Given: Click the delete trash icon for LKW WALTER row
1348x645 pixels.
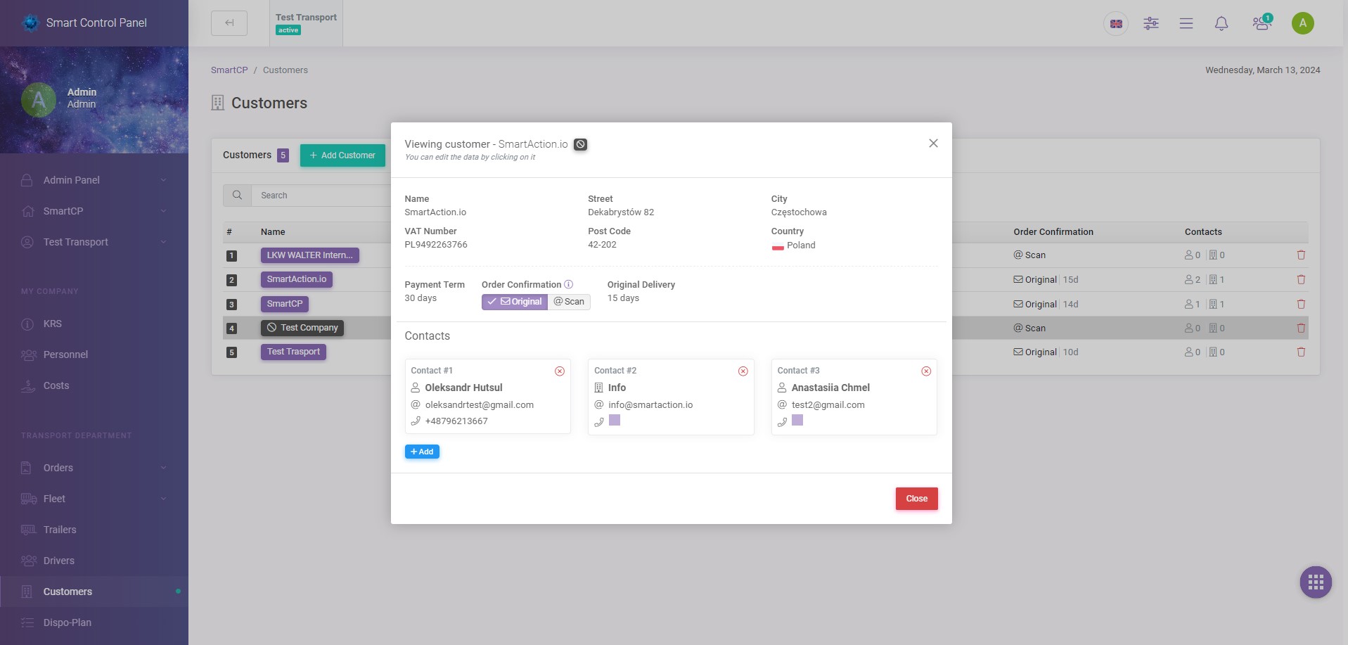Looking at the screenshot, I should 1302,255.
